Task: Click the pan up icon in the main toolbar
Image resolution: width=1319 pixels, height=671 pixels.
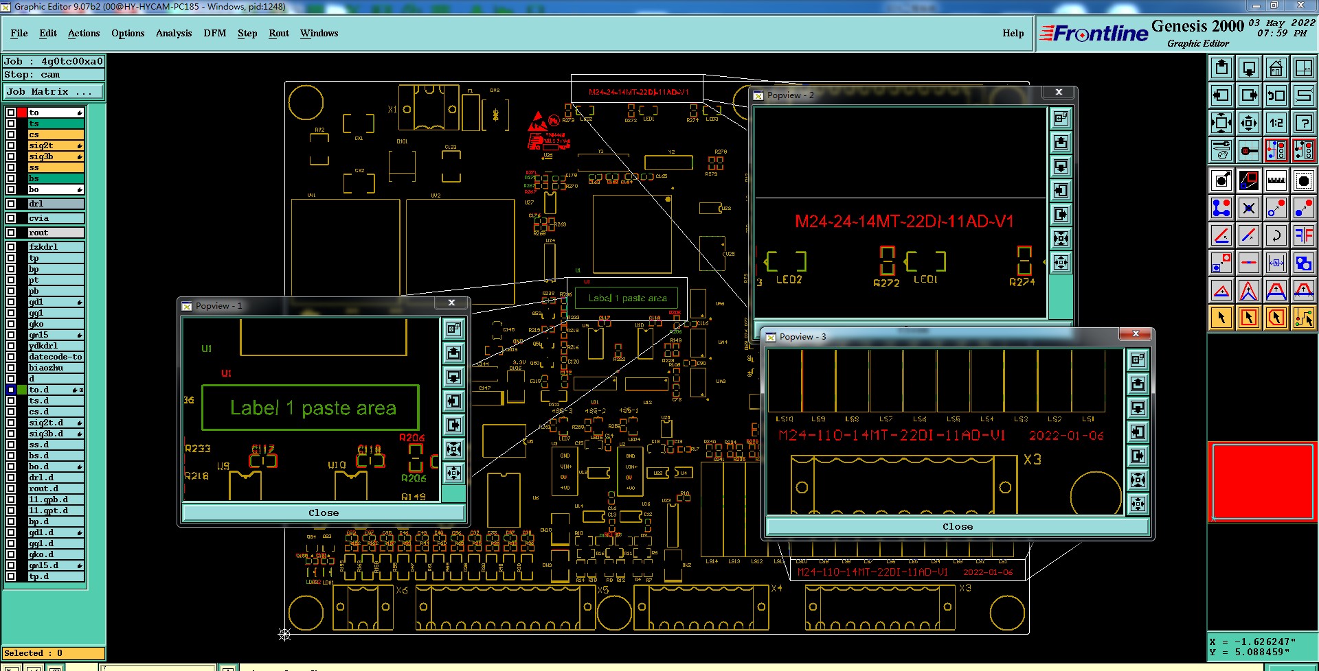Action: [x=1221, y=68]
